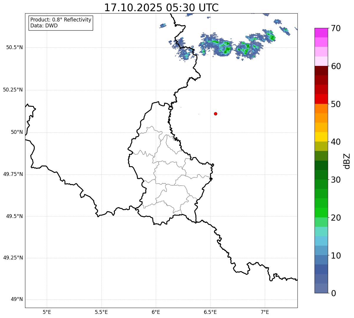Click the 5.5°E longitude tick label
Image resolution: width=354 pixels, height=318 pixels.
[101, 312]
